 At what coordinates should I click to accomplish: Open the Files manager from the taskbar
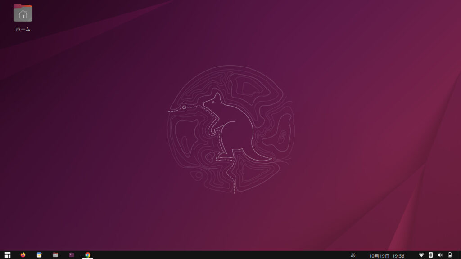coord(55,255)
